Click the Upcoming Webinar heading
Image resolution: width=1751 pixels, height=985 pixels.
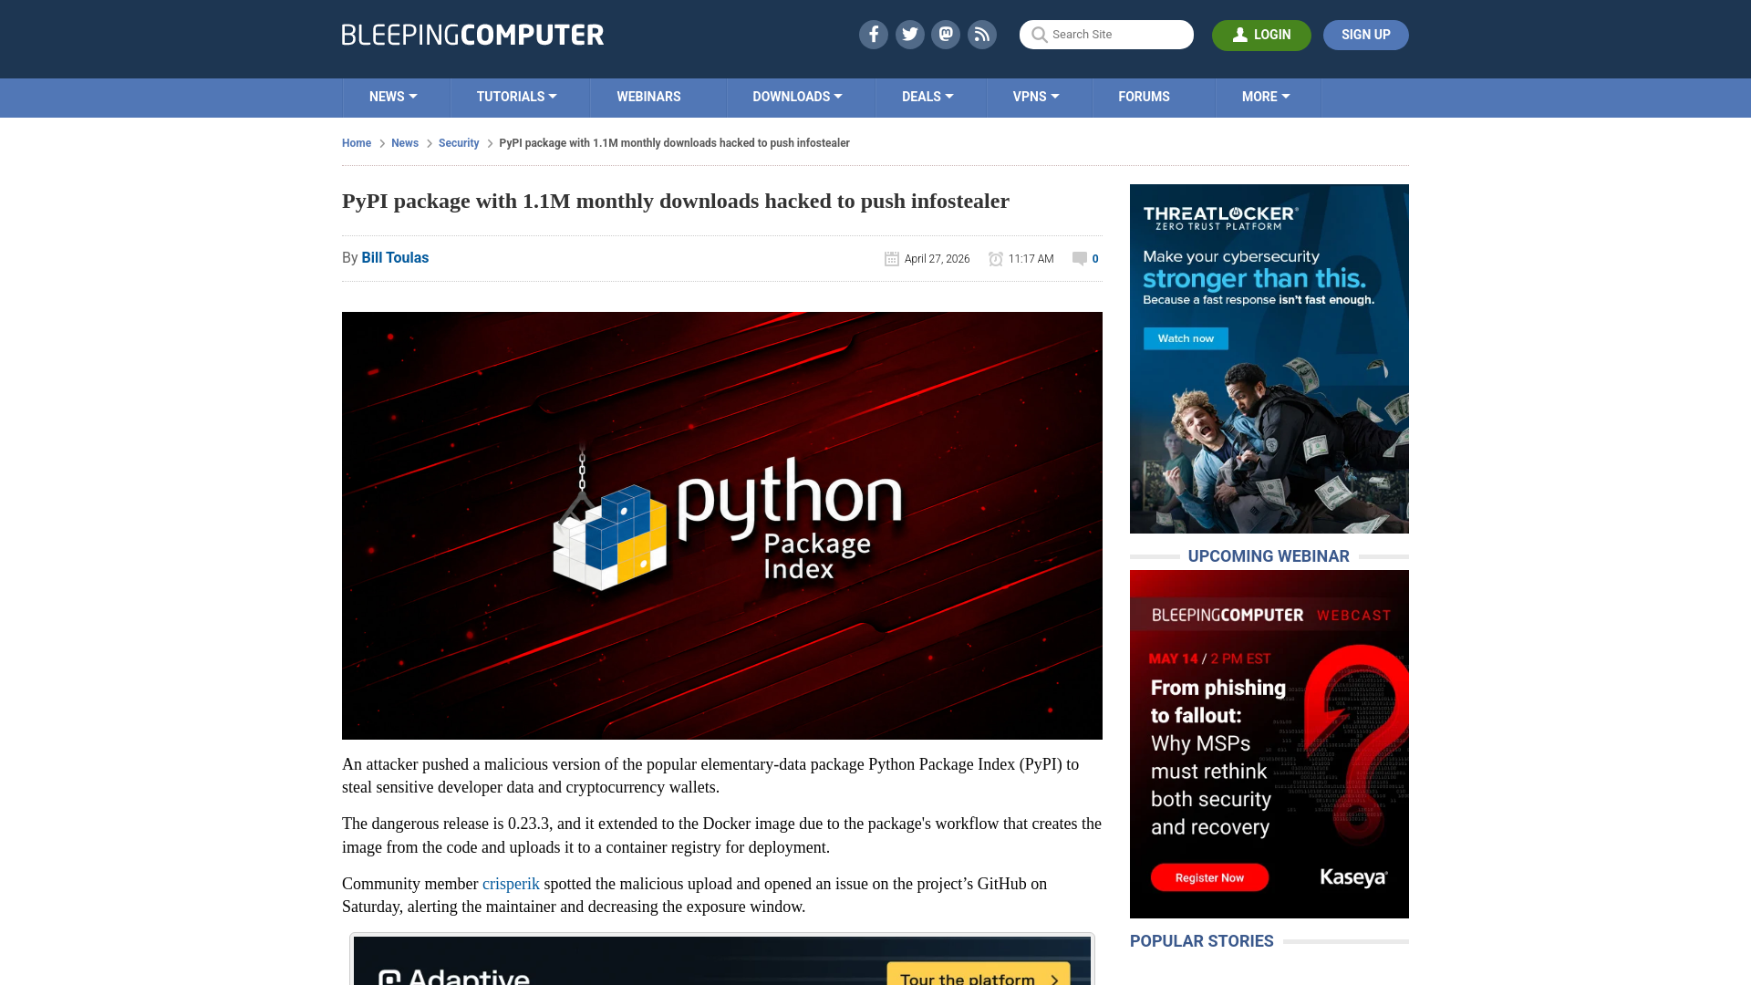1269,556
